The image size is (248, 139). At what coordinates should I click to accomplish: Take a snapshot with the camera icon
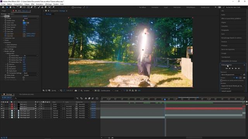[x=76, y=91]
